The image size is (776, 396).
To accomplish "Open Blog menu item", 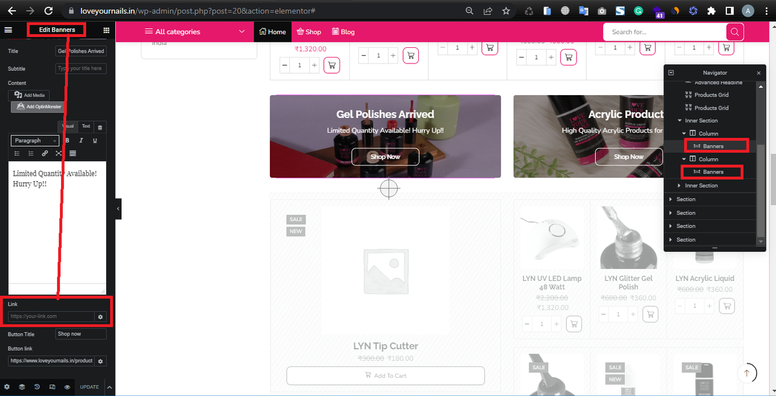I will 343,31.
